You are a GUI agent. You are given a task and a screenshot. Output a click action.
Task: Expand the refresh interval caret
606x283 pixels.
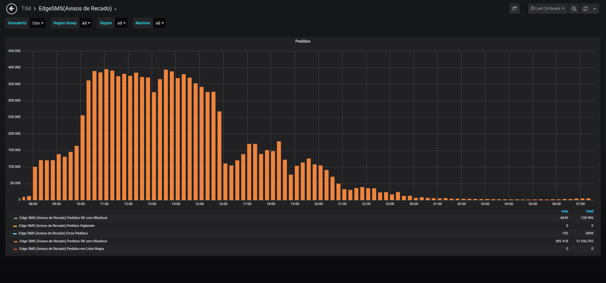tap(595, 9)
